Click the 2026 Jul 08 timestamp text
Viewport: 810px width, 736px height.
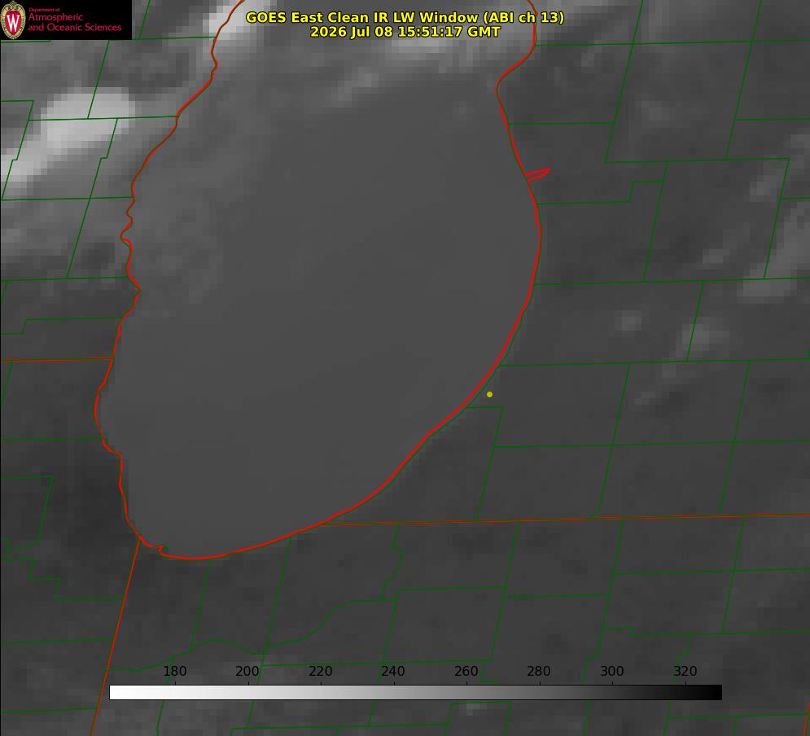(405, 32)
